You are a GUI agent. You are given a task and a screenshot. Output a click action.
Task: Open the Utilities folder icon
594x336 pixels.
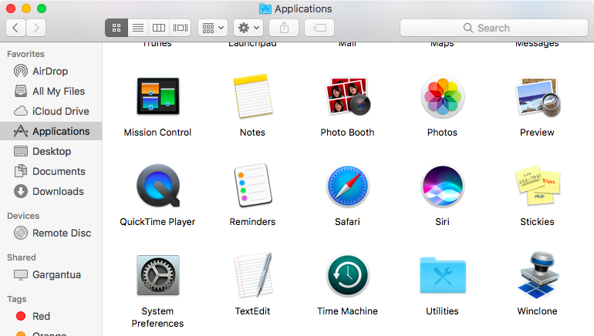tap(443, 275)
